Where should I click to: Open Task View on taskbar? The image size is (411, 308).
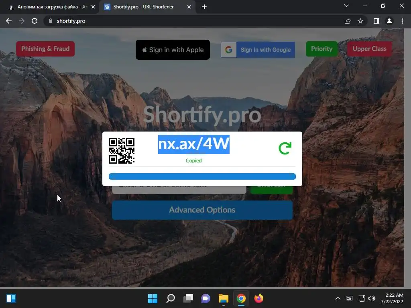188,298
